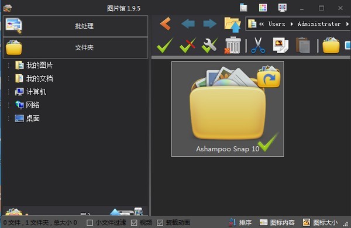351x228 pixels.
Task: Click the trash can delete icon
Action: click(x=233, y=46)
